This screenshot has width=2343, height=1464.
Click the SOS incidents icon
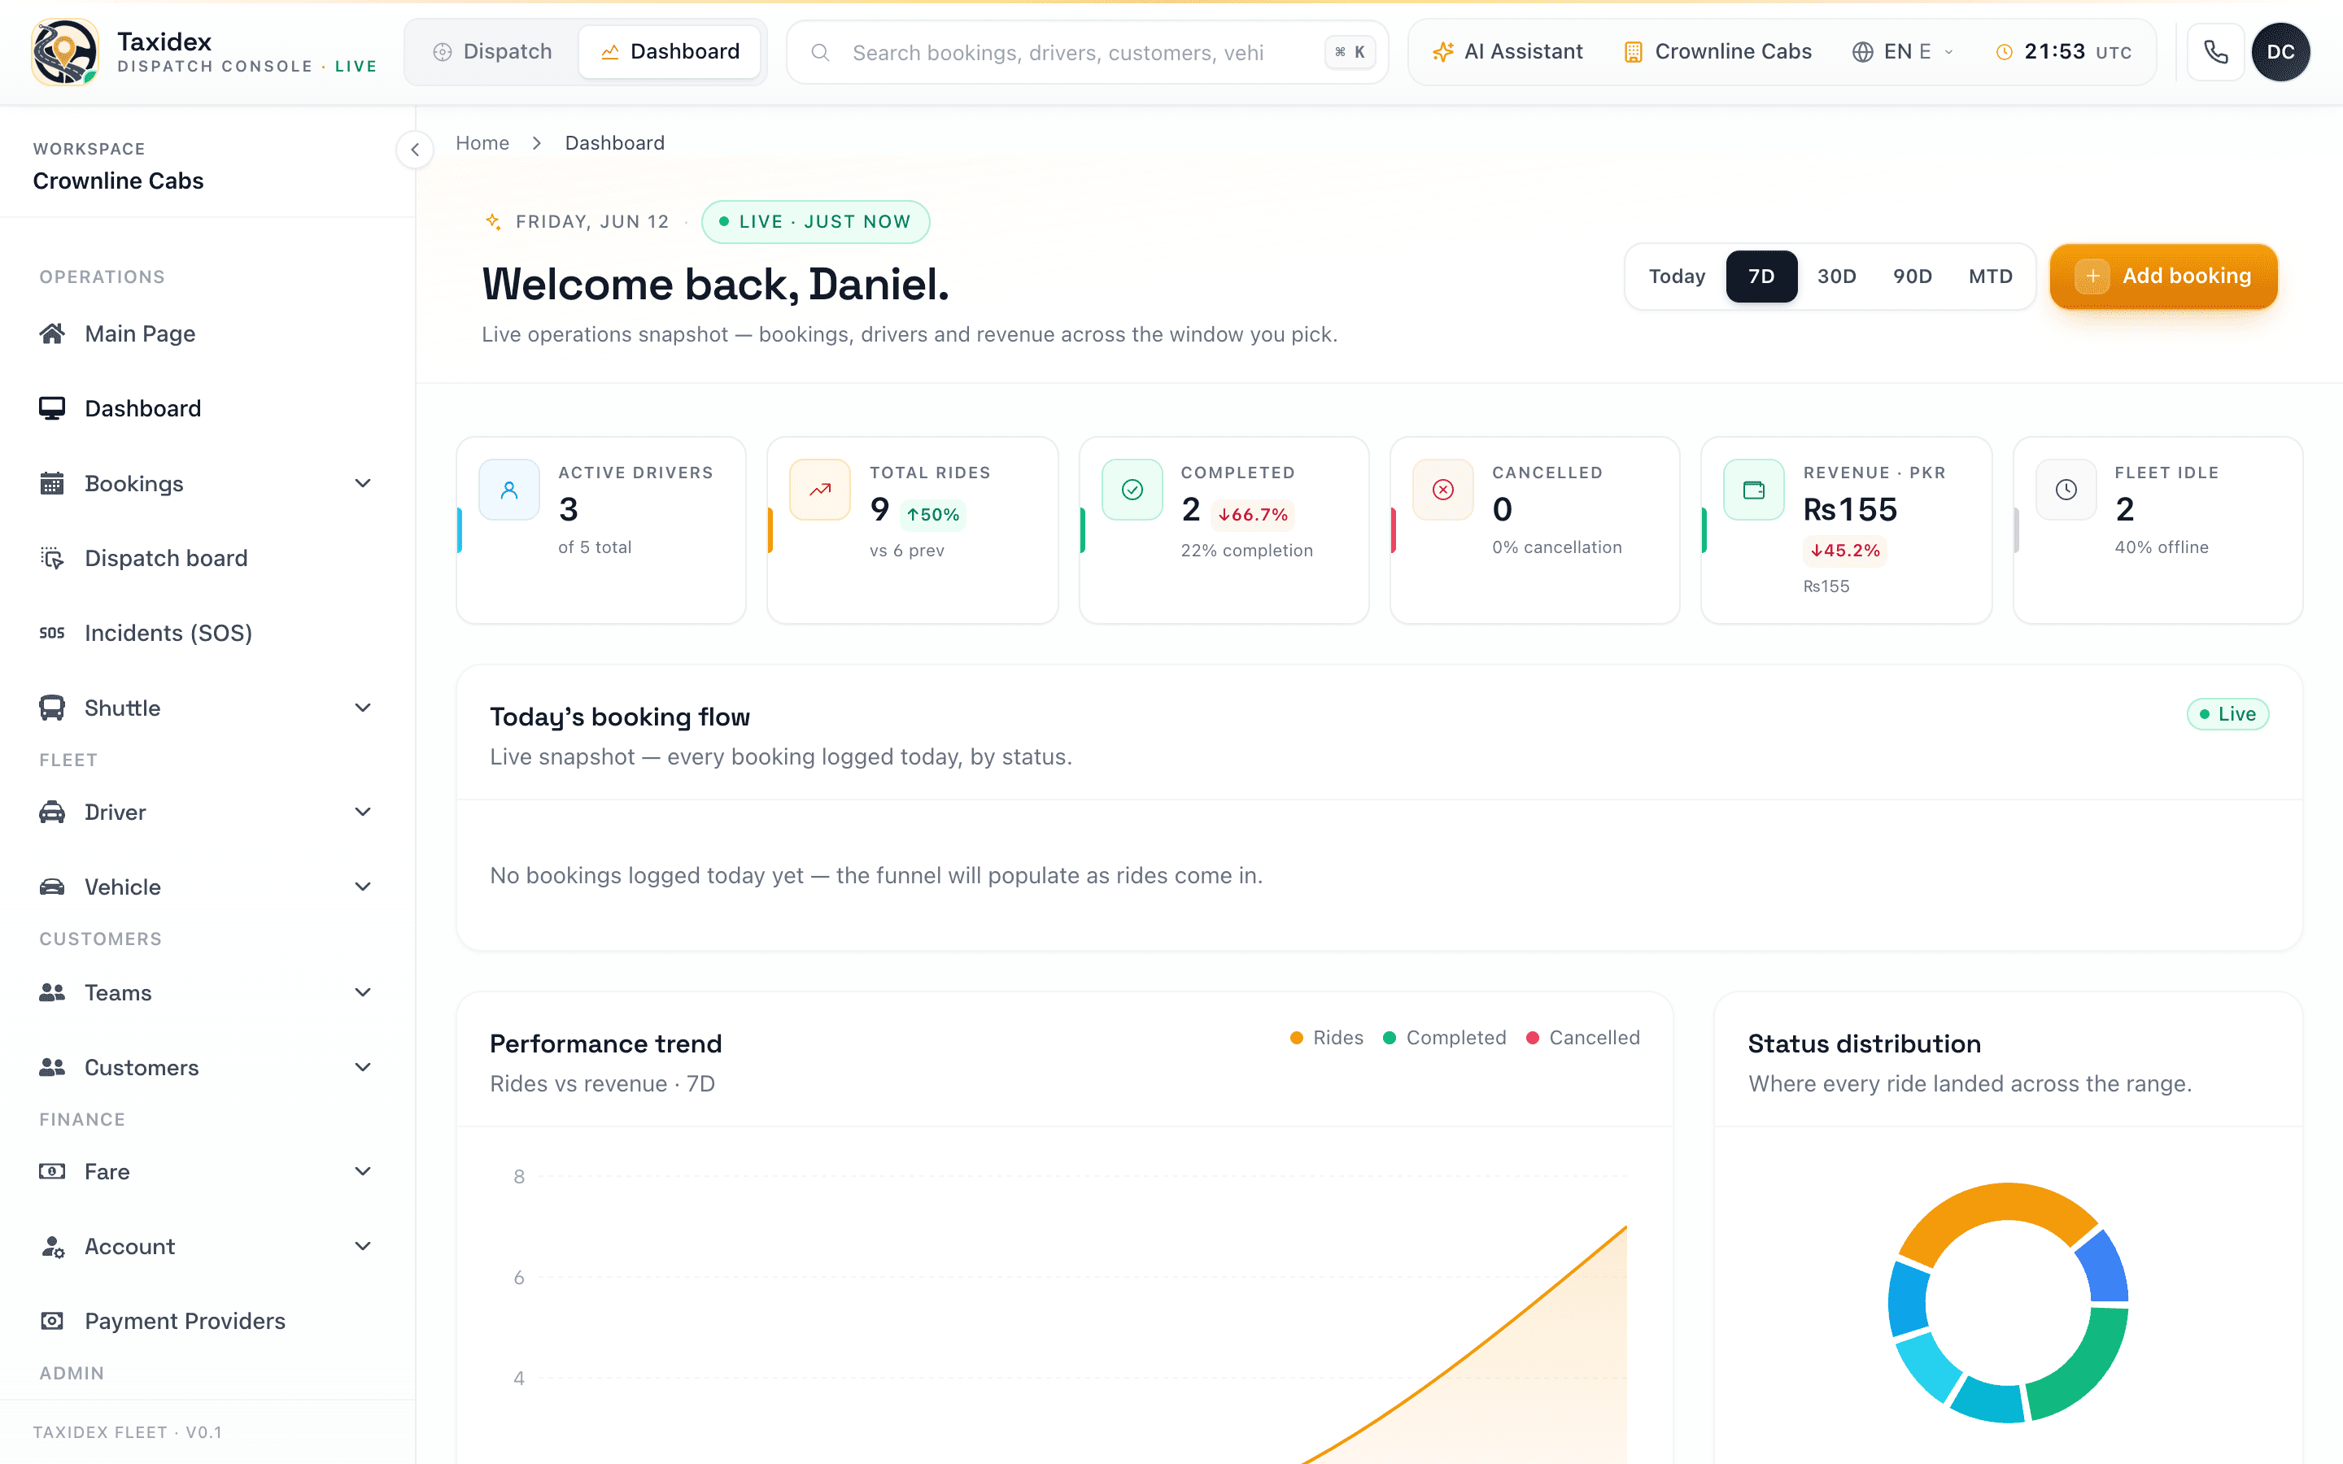(x=52, y=634)
